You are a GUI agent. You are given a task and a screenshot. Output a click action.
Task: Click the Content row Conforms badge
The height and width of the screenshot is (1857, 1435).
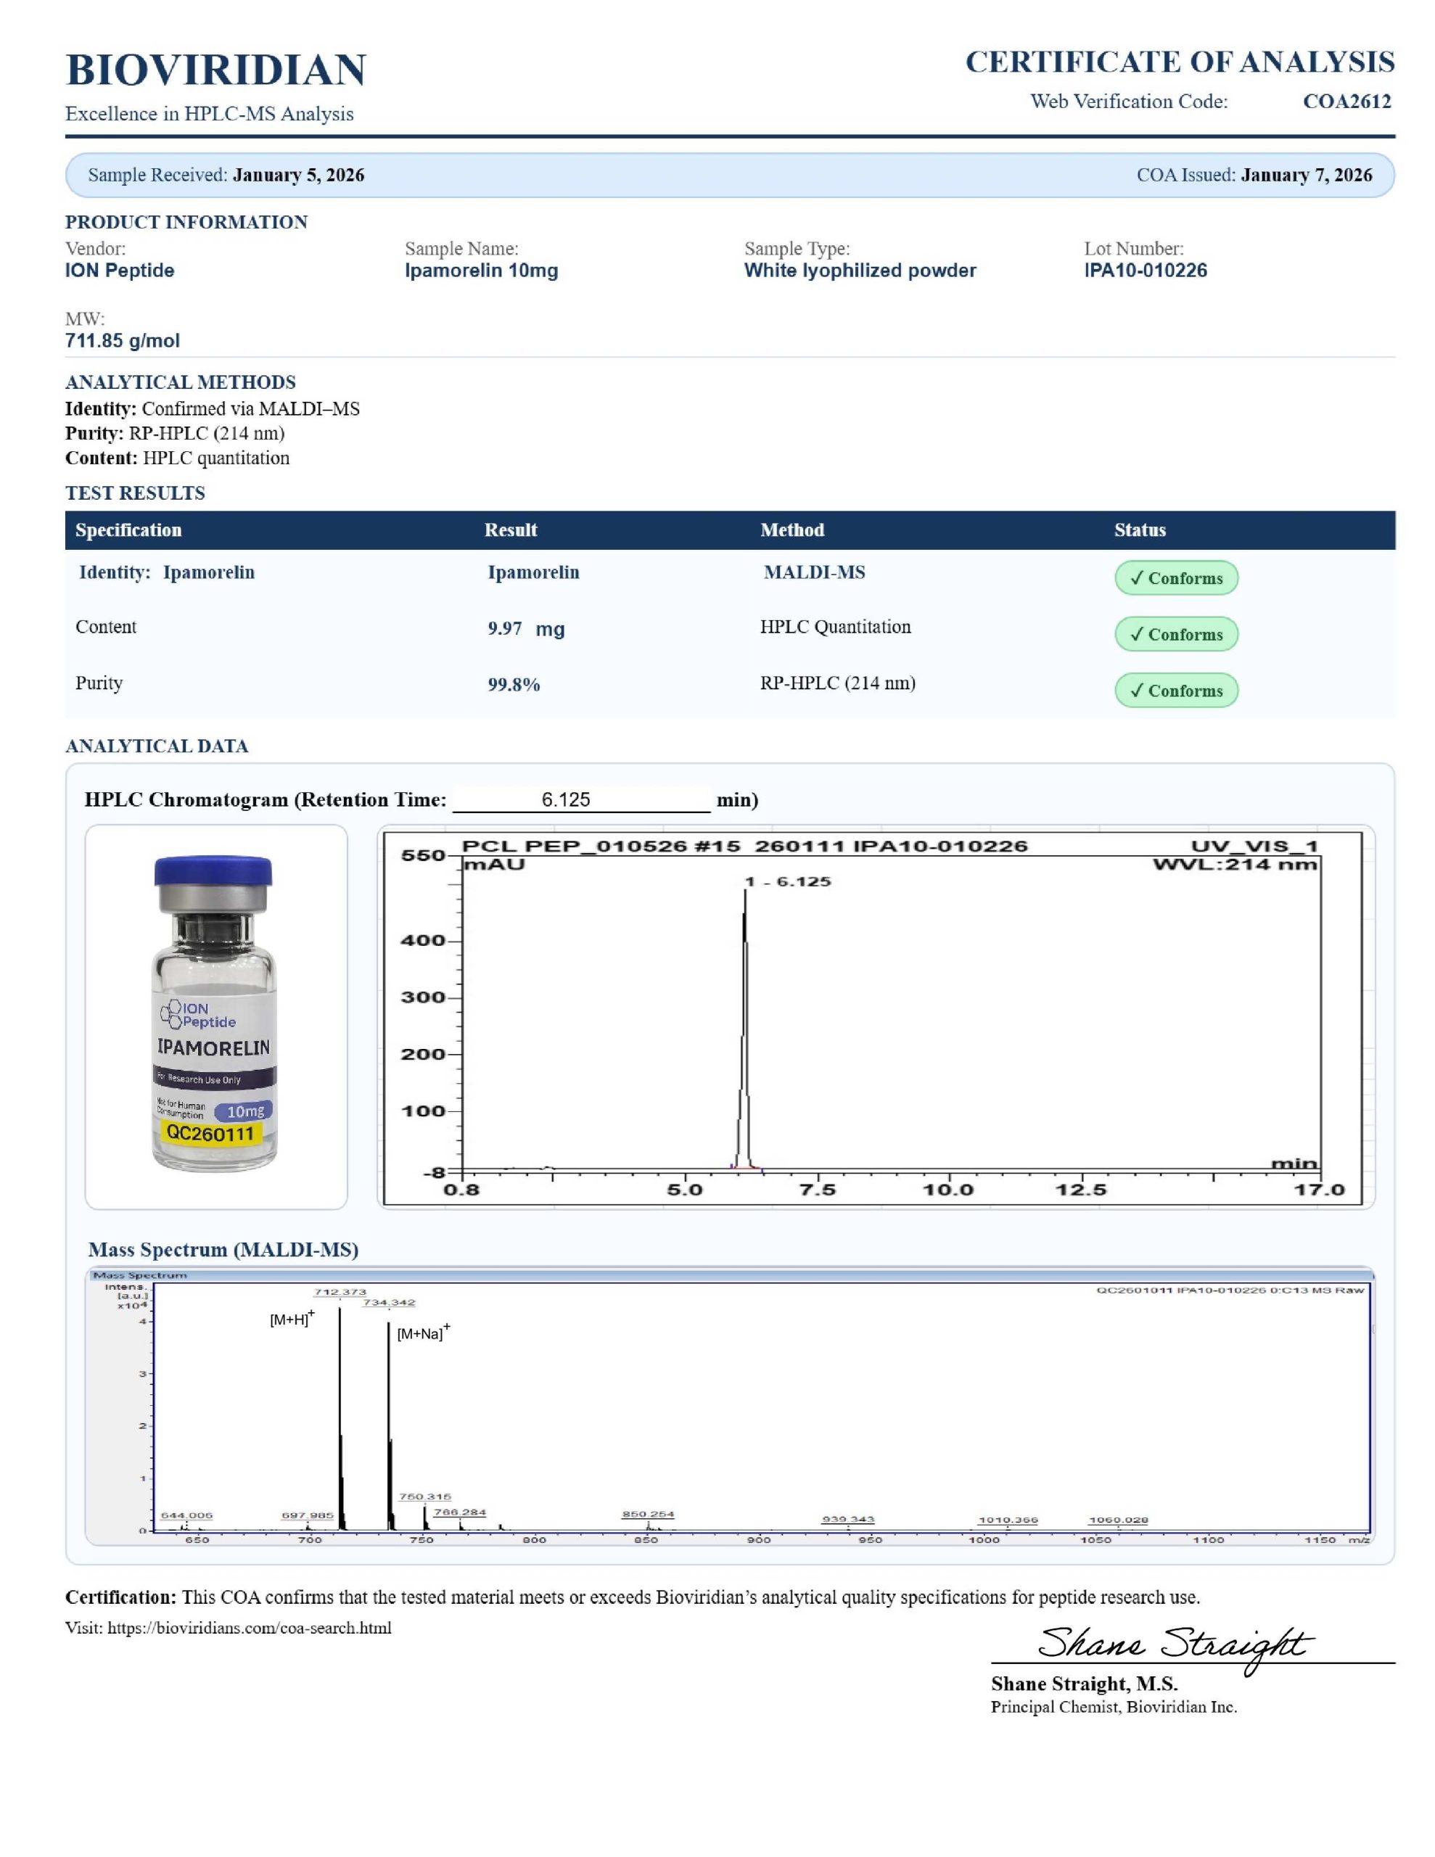click(1175, 634)
